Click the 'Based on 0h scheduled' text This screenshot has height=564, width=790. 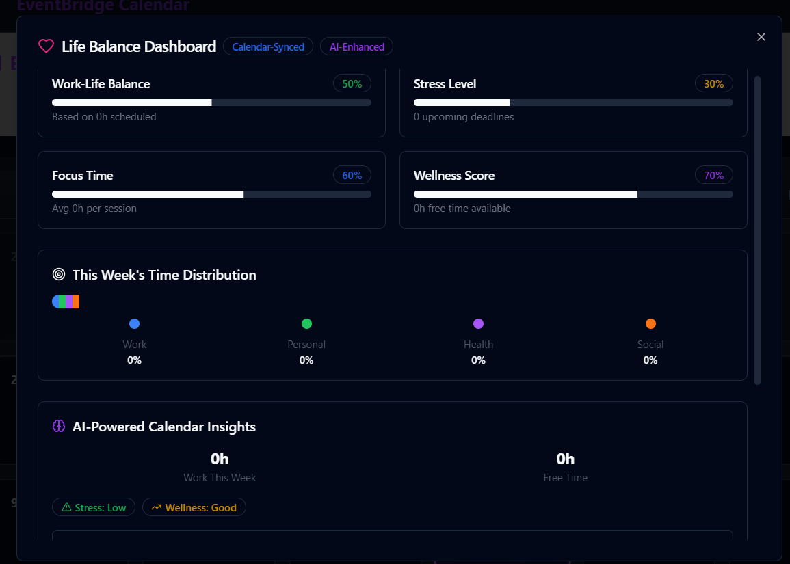(x=104, y=117)
